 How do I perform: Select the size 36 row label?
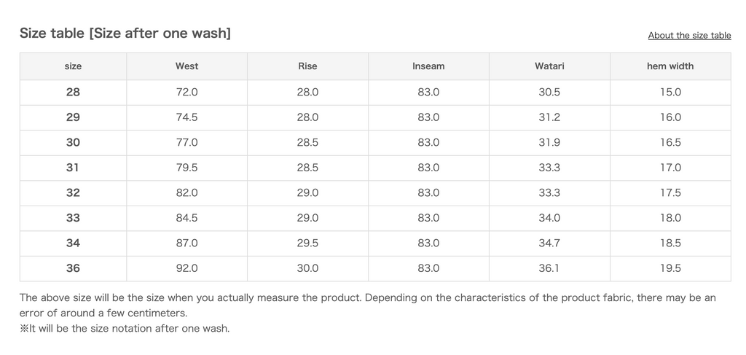[x=73, y=268]
